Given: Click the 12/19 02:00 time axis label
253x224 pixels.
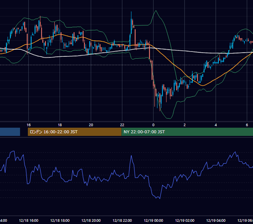Looking at the screenshot, I should pyautogui.click(x=185, y=220).
